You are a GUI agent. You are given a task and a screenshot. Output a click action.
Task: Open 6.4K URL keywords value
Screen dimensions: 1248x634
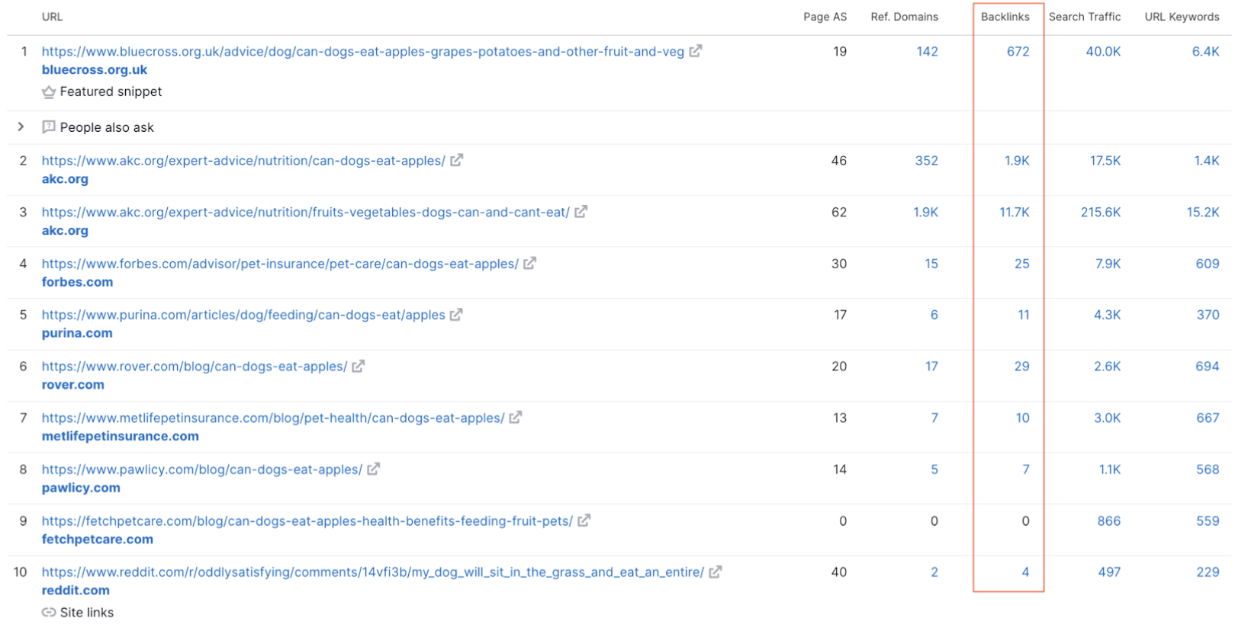1205,52
